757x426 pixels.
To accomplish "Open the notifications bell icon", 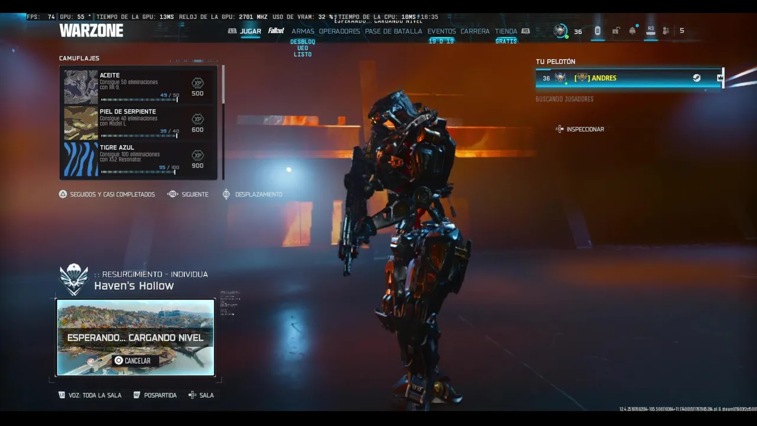I will pyautogui.click(x=633, y=30).
